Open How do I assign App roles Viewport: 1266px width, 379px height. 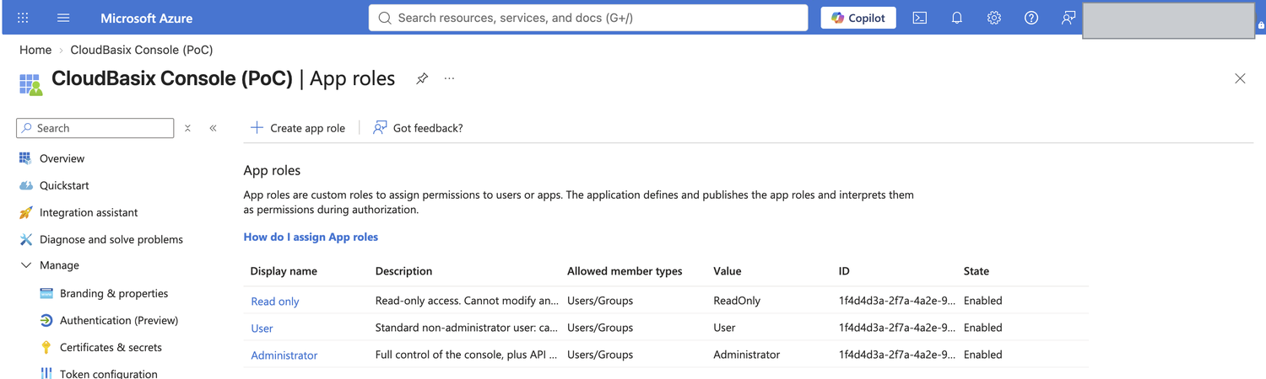click(x=311, y=237)
